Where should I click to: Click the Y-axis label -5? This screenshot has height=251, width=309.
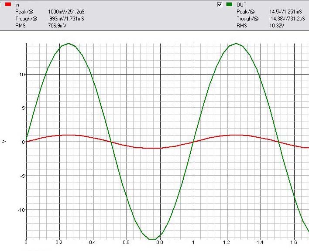(22, 176)
